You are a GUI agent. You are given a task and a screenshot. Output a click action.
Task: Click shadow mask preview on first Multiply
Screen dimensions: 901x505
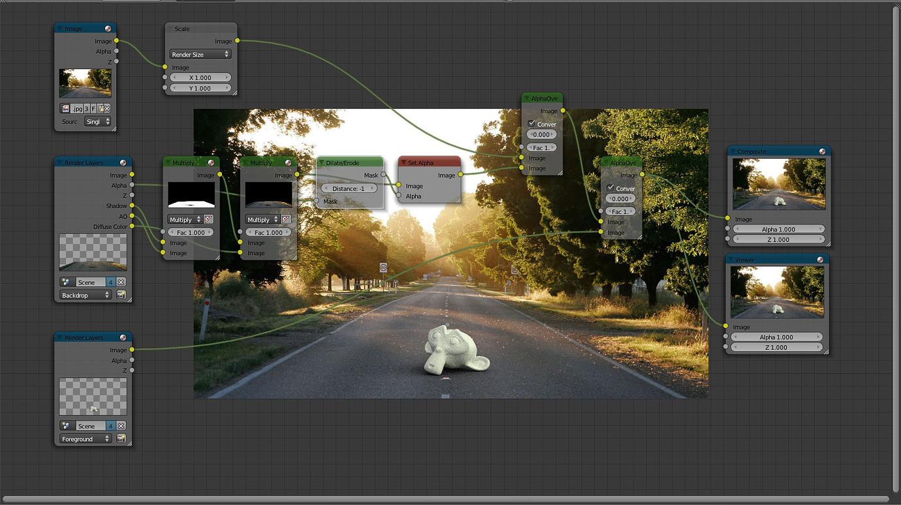(x=191, y=195)
